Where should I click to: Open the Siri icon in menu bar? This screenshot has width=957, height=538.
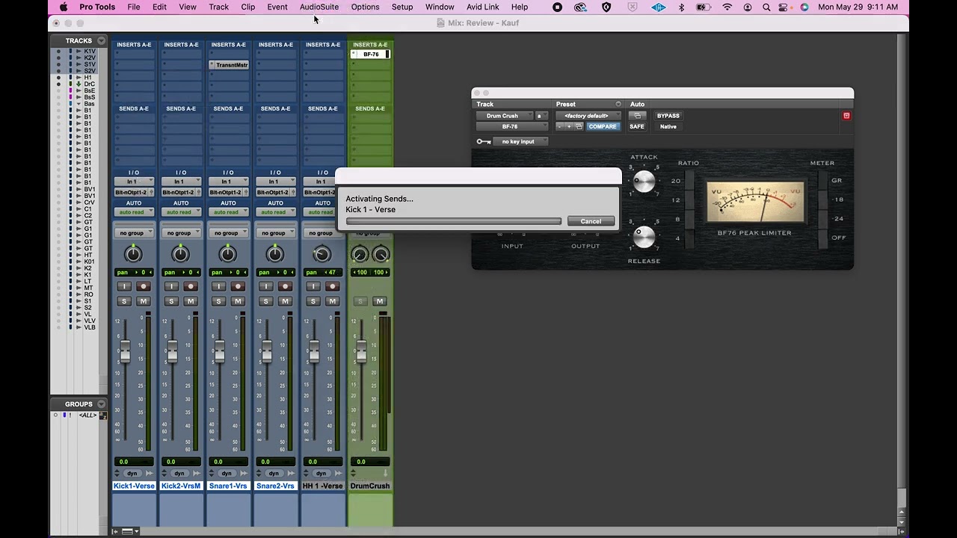(x=804, y=7)
